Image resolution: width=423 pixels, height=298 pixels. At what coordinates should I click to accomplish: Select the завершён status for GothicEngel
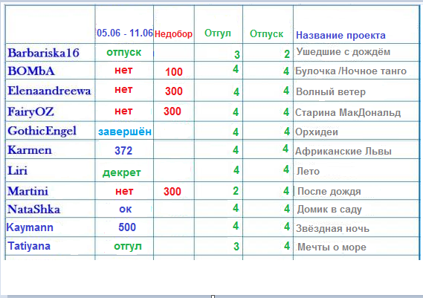(x=125, y=132)
